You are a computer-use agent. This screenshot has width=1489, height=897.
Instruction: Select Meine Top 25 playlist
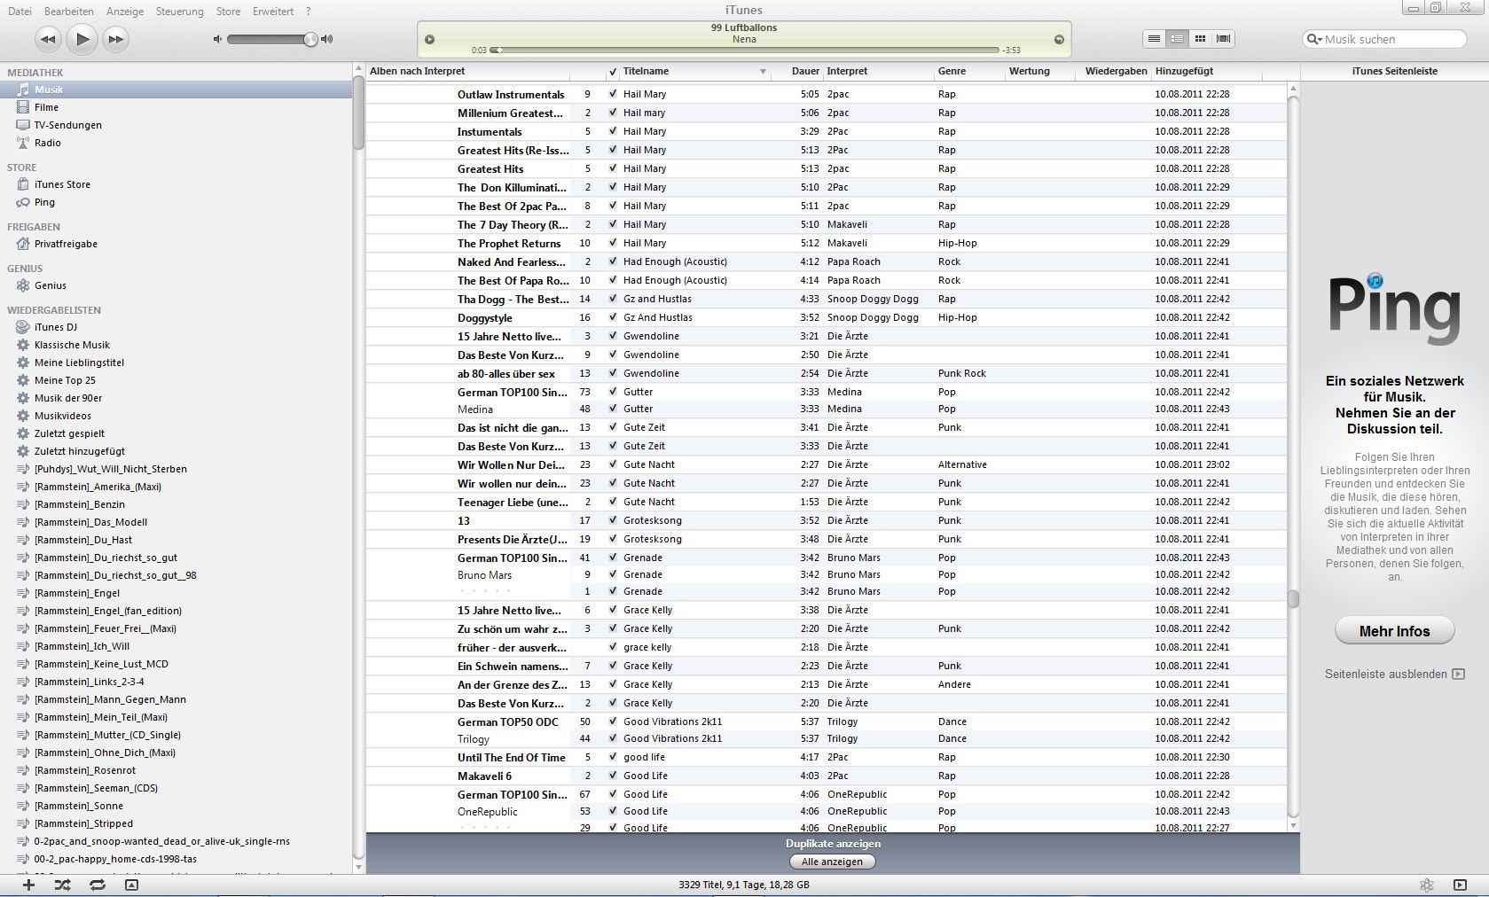coord(176,380)
